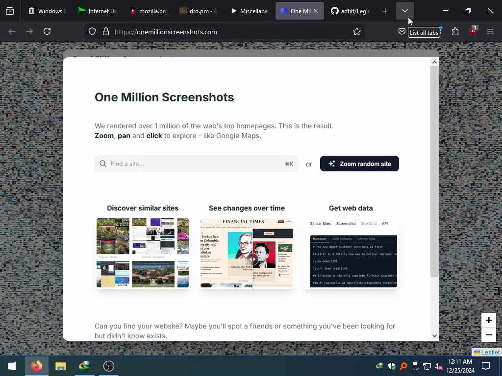Screen dimensions: 502x376
Task: Focus the Find a site search field
Action: tap(196, 164)
